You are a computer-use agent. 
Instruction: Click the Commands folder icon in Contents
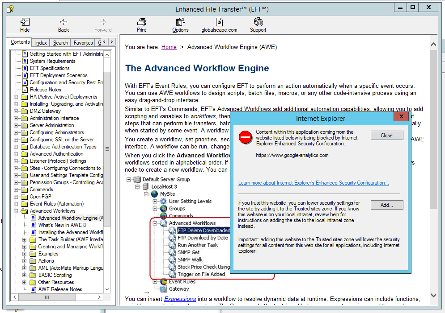tap(25, 189)
